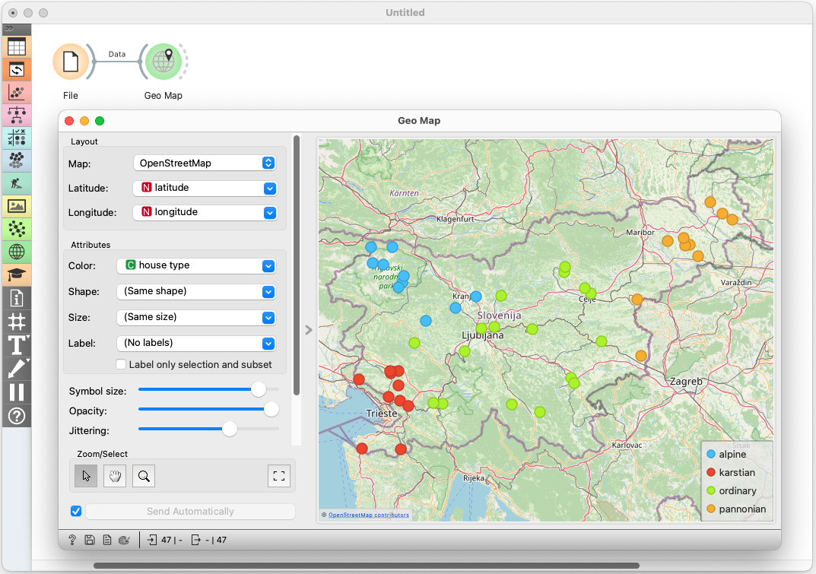The image size is (816, 574).
Task: Open the Color dropdown set to house type
Action: pos(196,265)
